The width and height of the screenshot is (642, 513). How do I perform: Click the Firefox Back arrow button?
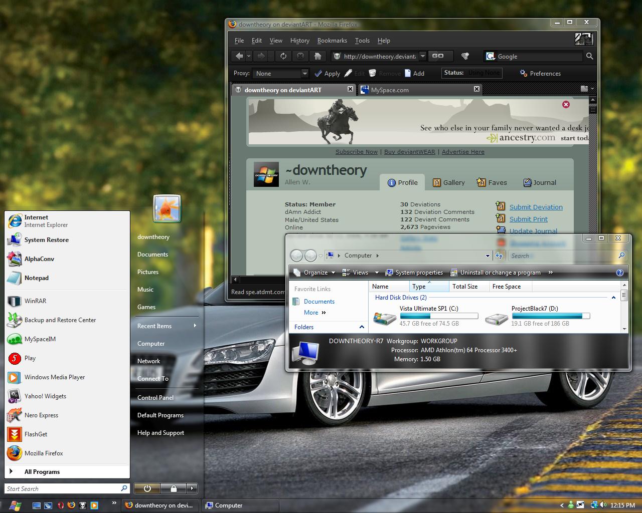240,56
